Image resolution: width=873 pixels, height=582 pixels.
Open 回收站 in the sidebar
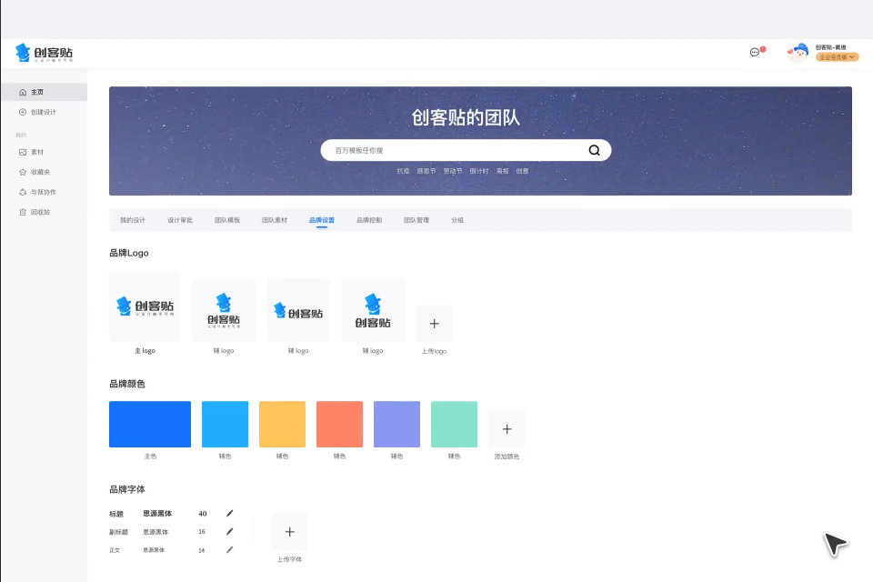point(40,212)
